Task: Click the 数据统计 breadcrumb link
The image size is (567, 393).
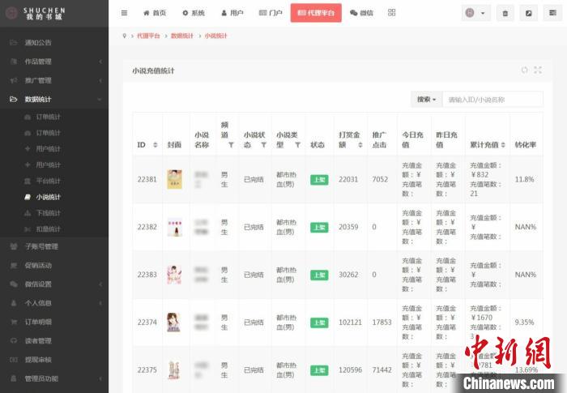Action: click(x=182, y=36)
